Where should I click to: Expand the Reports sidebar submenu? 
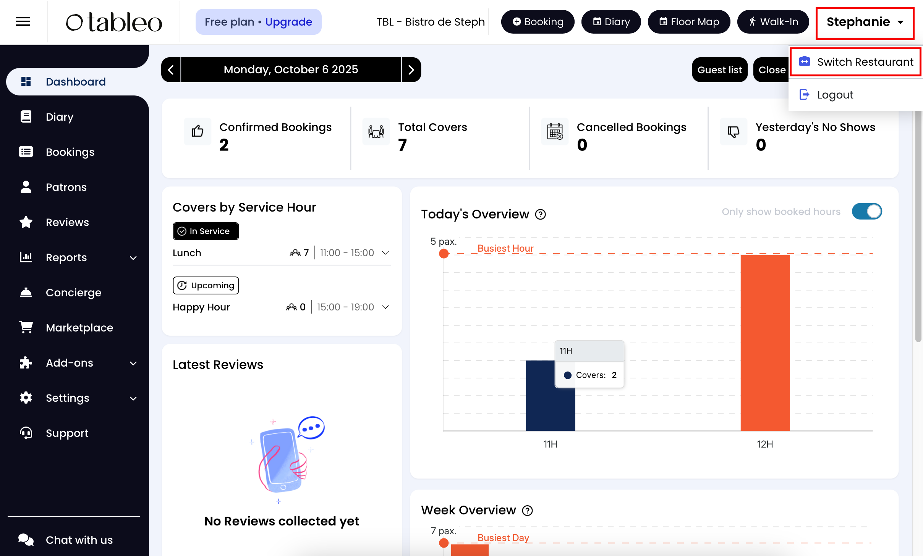click(133, 258)
